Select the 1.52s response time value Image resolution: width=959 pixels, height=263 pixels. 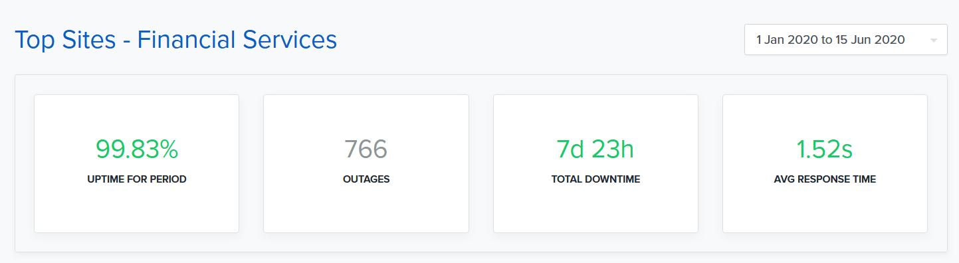pos(825,149)
